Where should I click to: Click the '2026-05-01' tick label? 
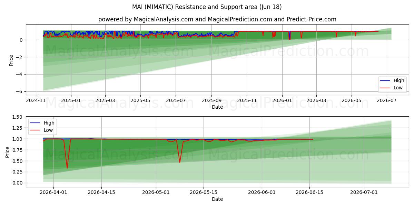point(156,192)
